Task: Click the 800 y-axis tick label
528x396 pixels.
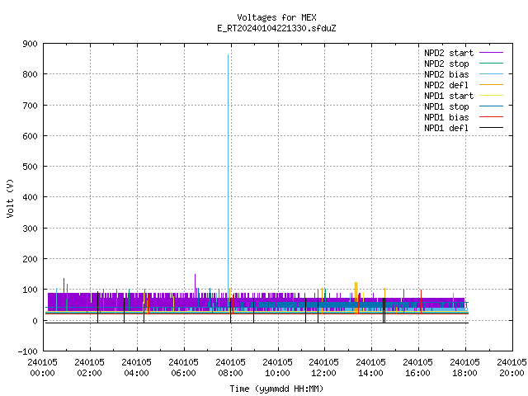Action: [30, 74]
